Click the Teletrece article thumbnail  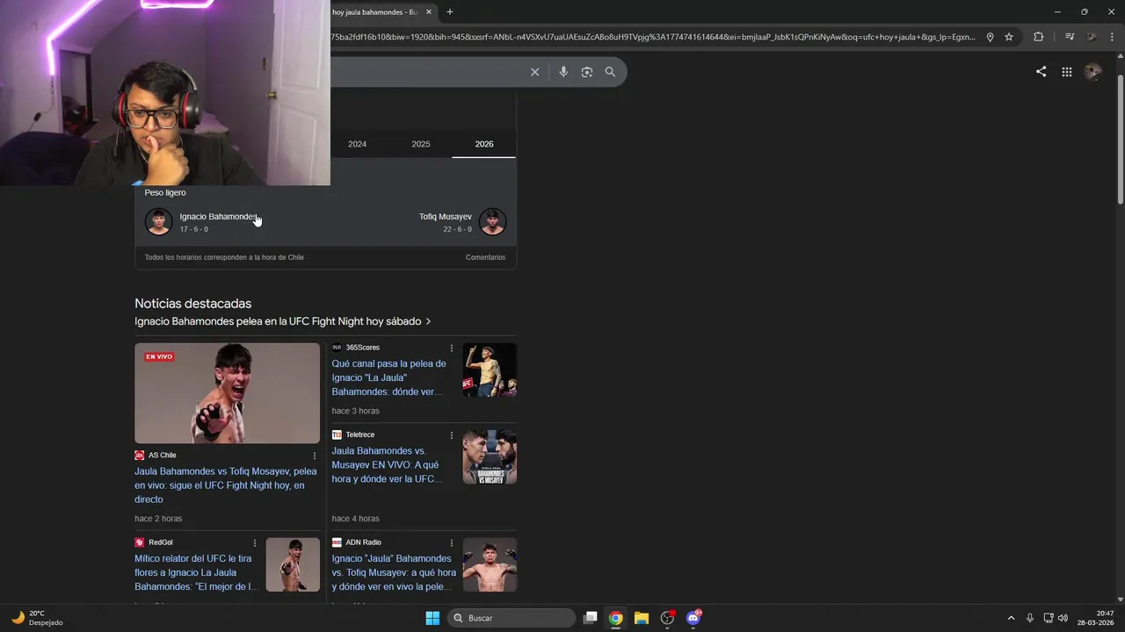[x=490, y=456]
